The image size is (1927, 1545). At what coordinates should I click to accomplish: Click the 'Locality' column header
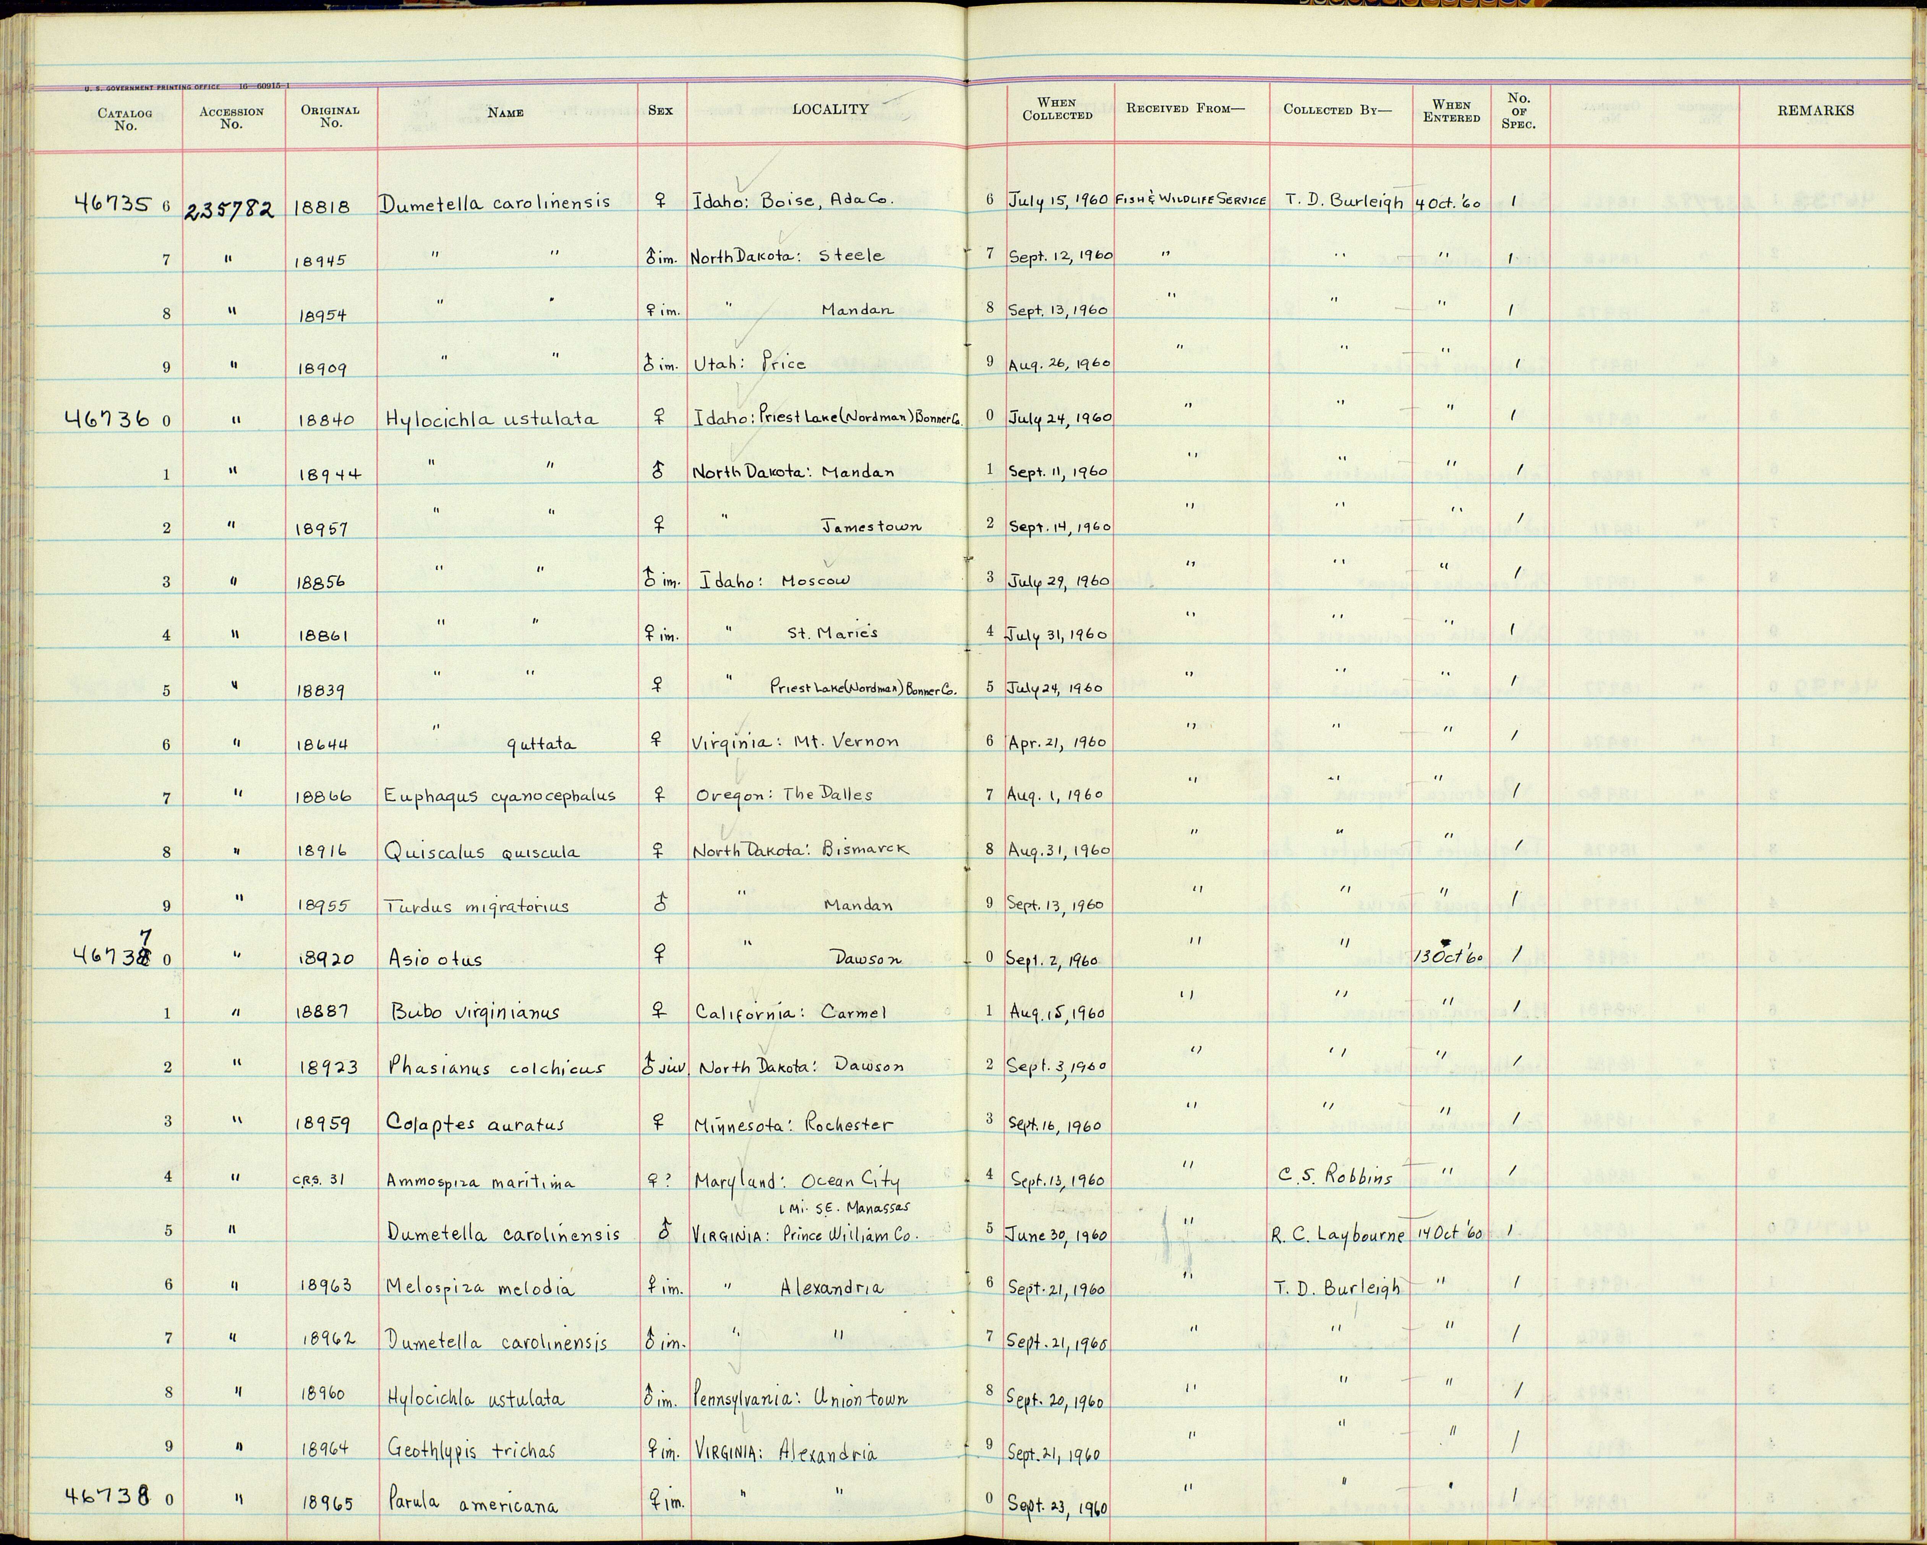tap(830, 109)
